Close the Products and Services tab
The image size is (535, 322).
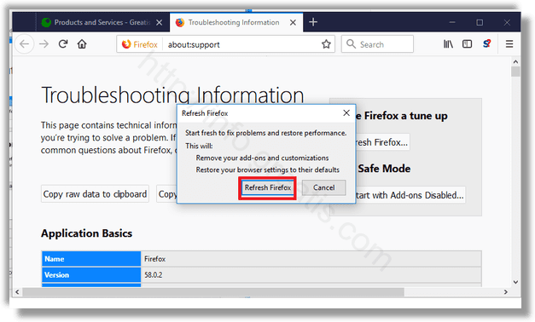159,22
